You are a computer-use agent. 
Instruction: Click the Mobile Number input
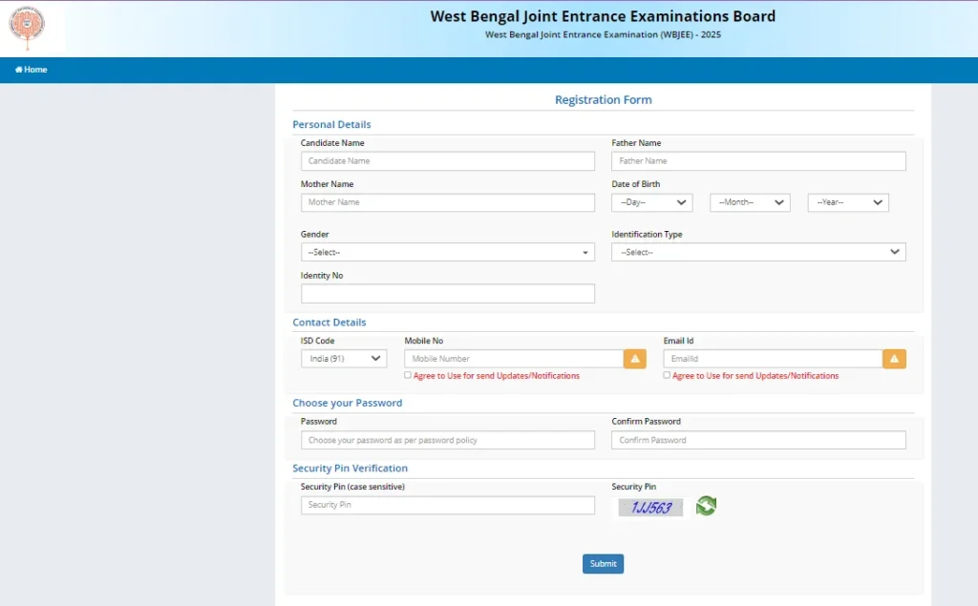tap(514, 359)
